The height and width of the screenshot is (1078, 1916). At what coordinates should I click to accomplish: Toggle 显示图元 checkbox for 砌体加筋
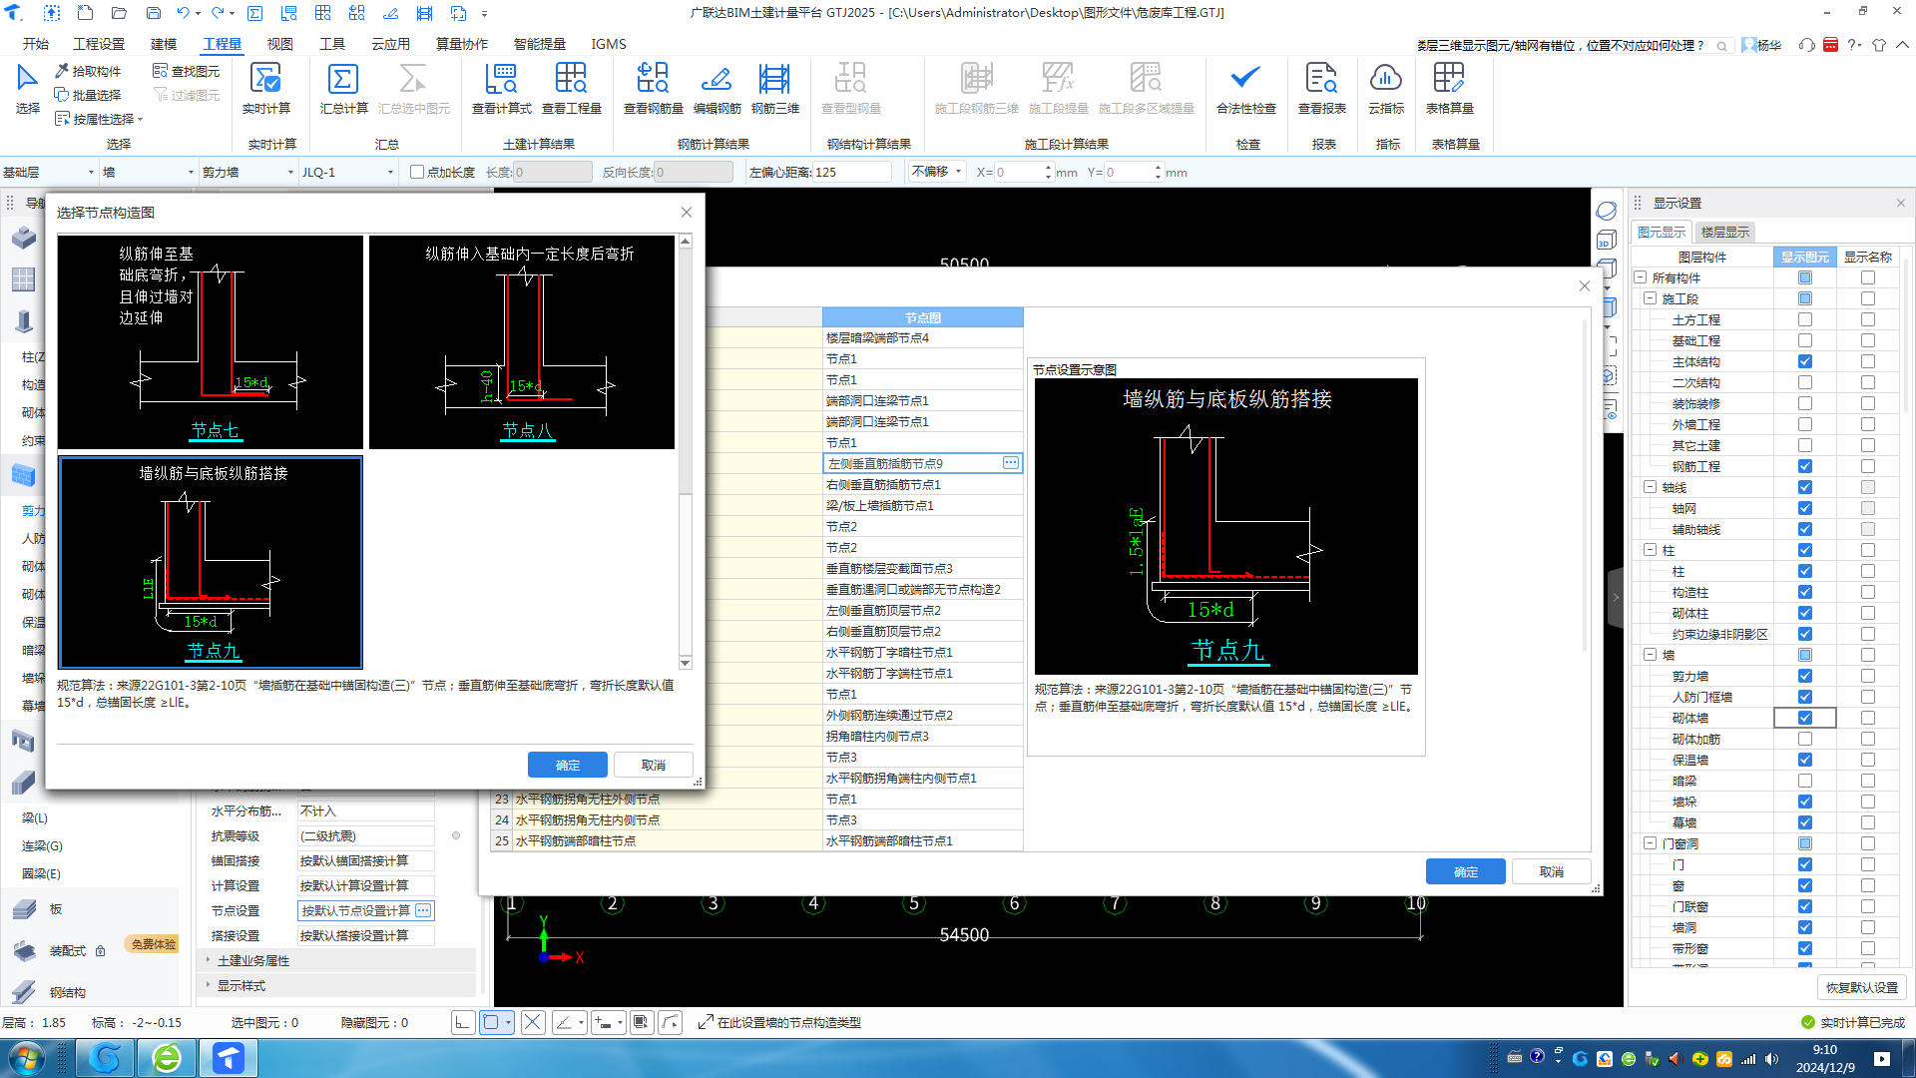[x=1805, y=739]
